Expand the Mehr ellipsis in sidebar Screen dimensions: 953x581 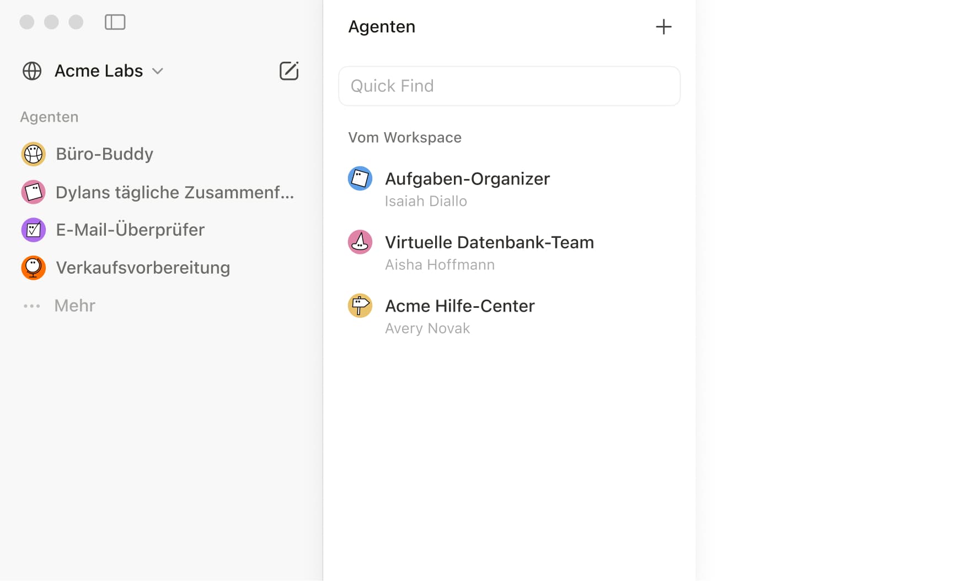[x=32, y=306]
